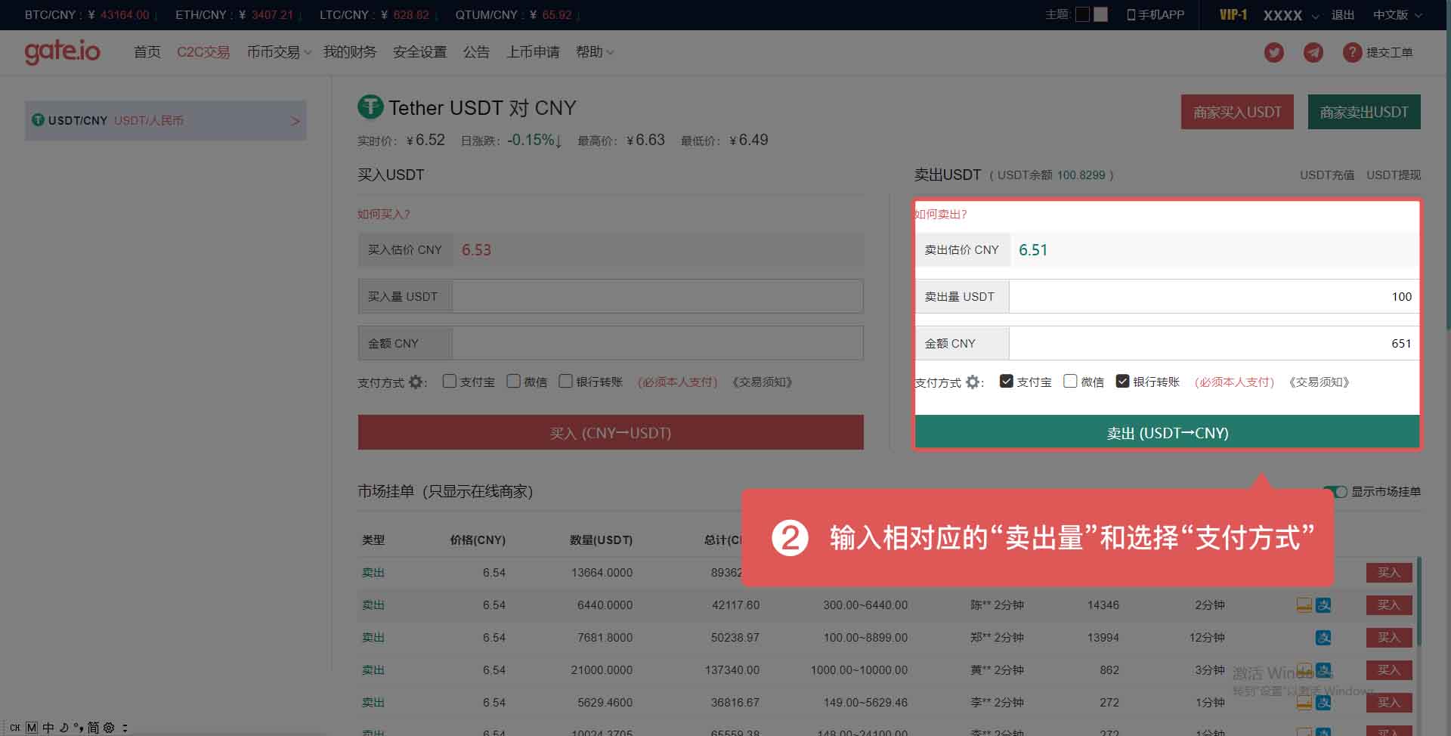Click the market orders list scrollbar
The width and height of the screenshot is (1451, 736).
pos(1419,601)
